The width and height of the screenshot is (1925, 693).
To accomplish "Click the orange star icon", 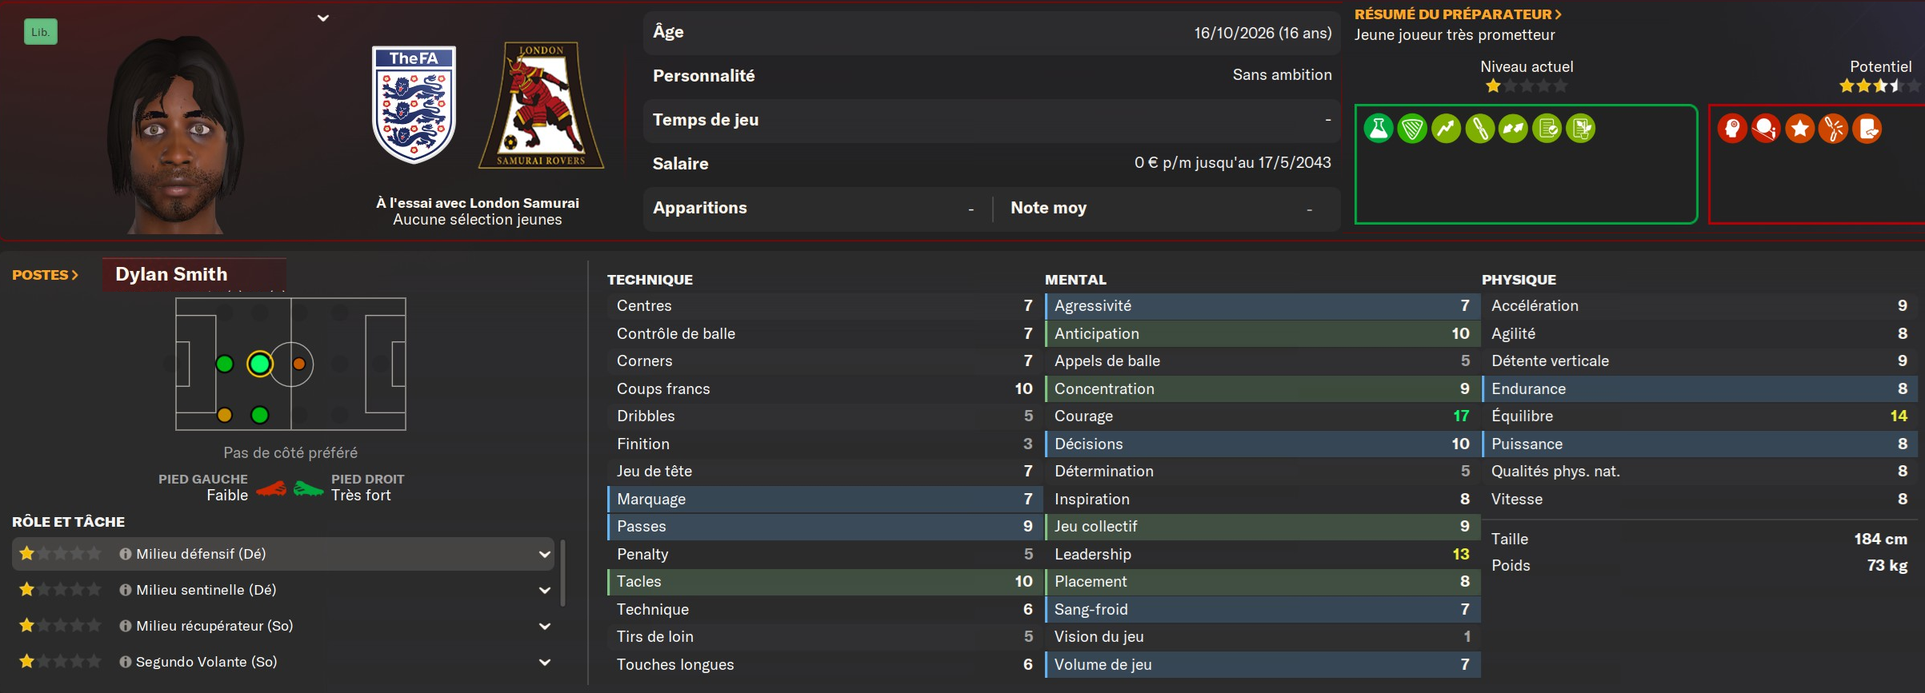I will (x=1799, y=129).
